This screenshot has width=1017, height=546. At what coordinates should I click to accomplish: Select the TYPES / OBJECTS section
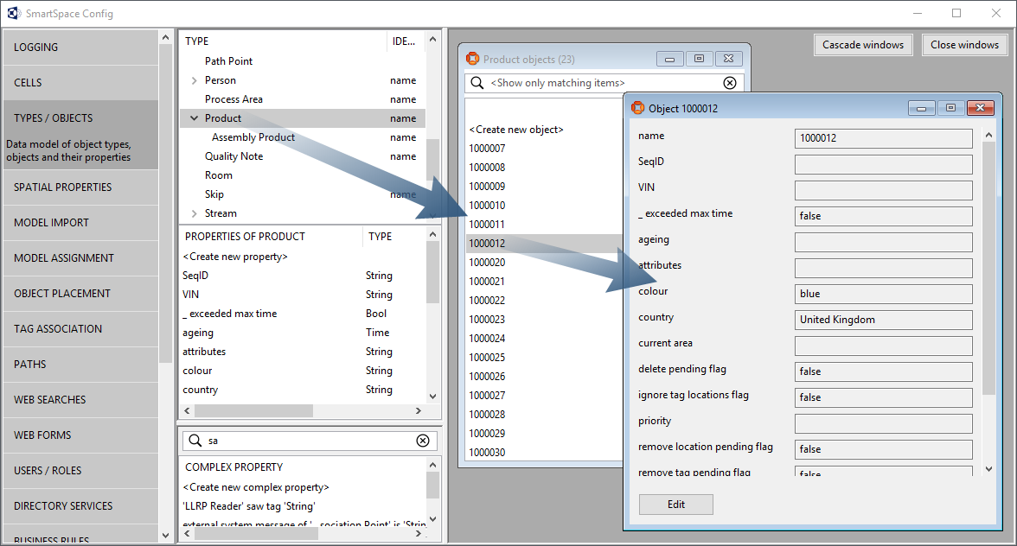80,135
